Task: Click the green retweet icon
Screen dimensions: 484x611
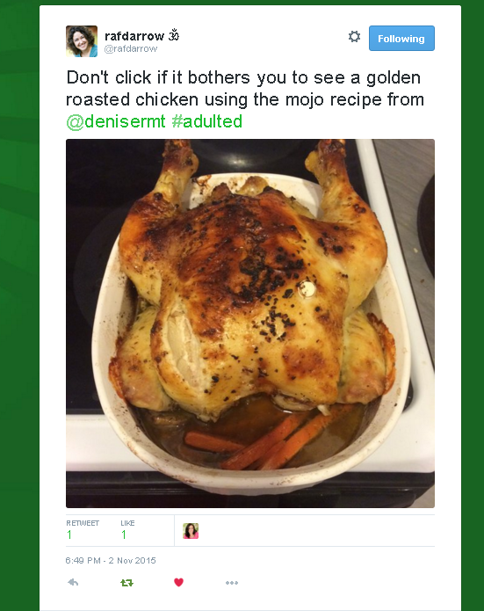Action: [x=126, y=583]
